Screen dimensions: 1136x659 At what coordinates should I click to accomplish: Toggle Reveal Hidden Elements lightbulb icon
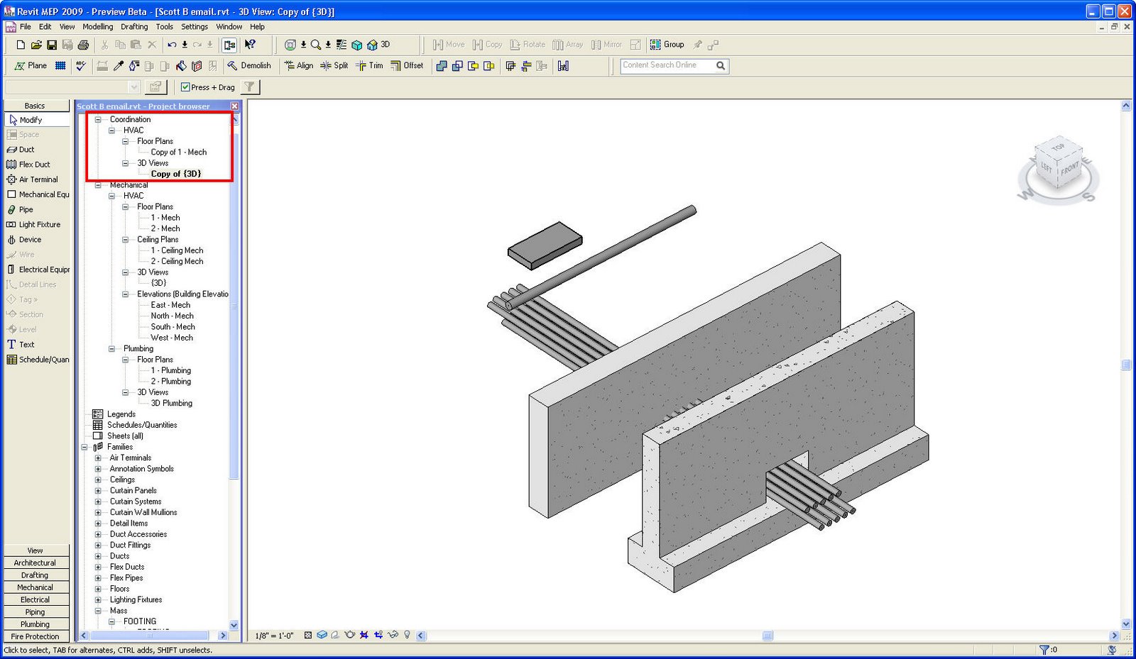pyautogui.click(x=407, y=635)
